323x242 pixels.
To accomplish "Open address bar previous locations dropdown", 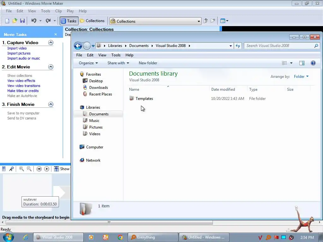I will coord(231,46).
